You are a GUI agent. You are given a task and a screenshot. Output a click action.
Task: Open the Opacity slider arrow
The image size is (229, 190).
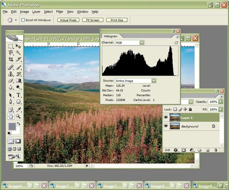(221, 102)
